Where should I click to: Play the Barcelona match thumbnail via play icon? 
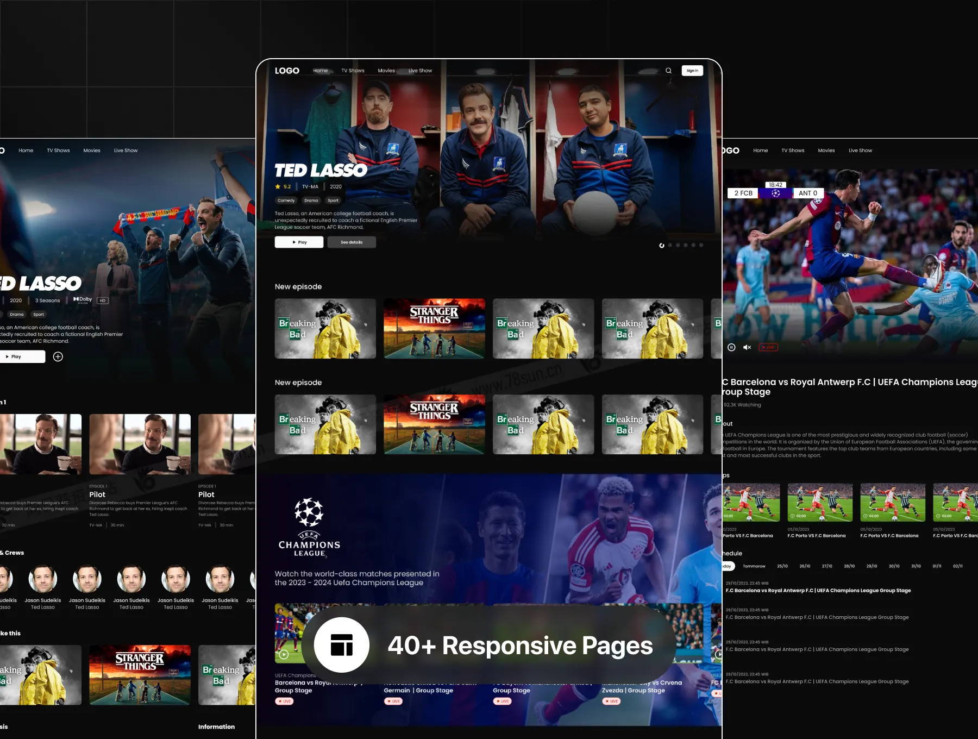pyautogui.click(x=284, y=654)
